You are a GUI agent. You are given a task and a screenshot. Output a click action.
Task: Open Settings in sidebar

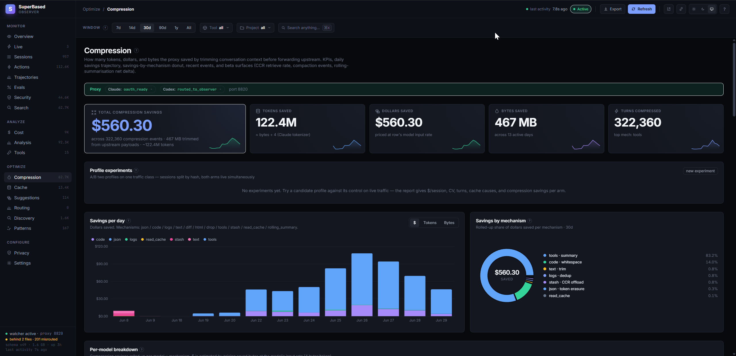(x=38, y=263)
